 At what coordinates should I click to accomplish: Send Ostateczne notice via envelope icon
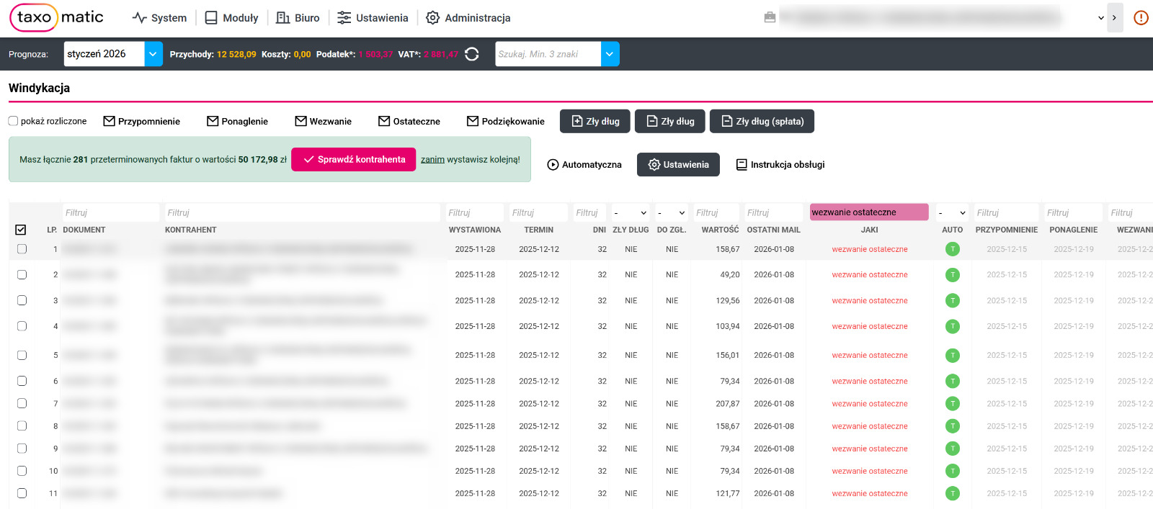pyautogui.click(x=384, y=122)
